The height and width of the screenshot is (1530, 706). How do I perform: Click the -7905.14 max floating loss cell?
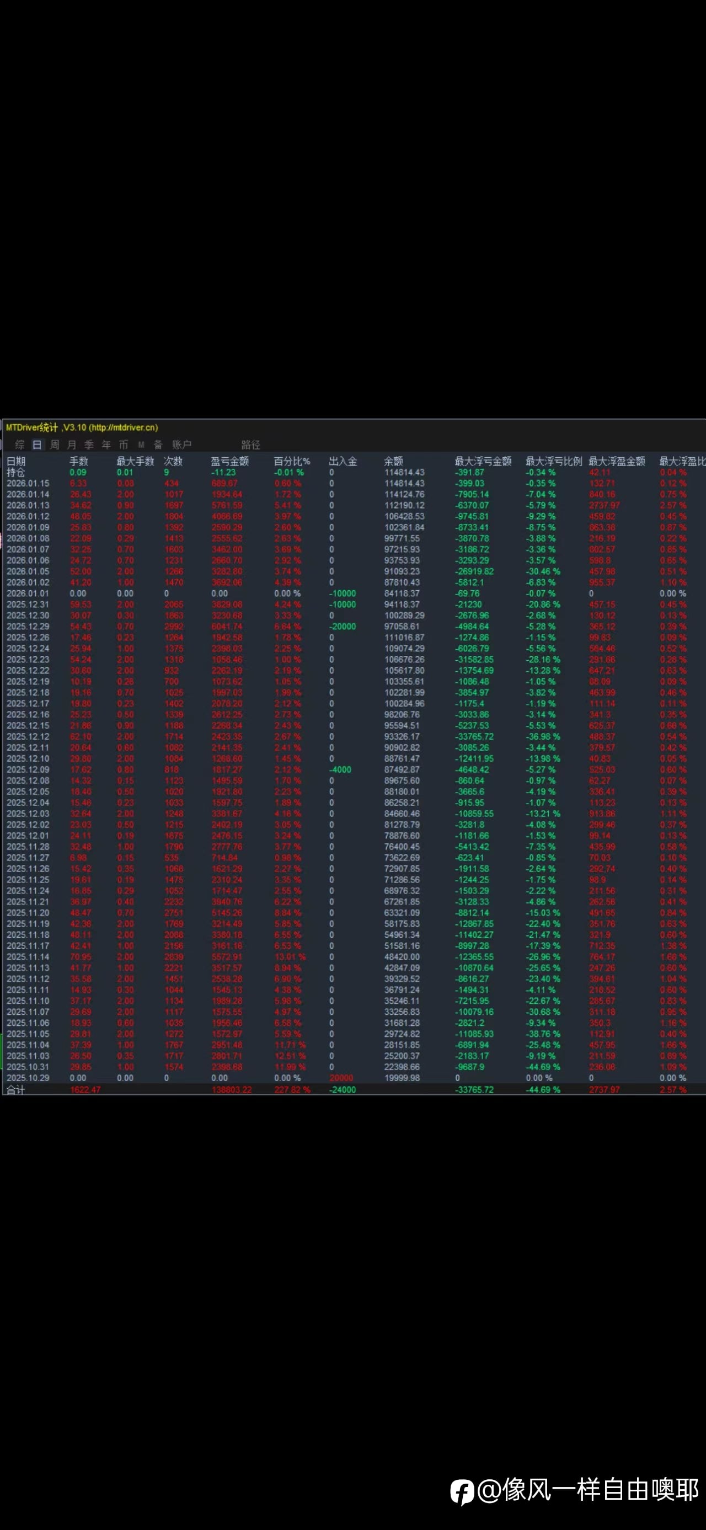(x=472, y=494)
